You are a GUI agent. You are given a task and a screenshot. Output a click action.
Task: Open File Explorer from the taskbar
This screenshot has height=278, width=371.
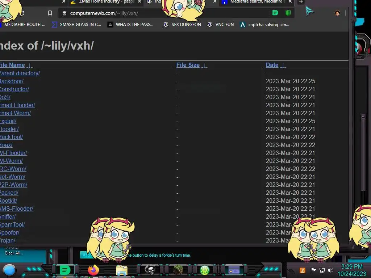point(122,270)
